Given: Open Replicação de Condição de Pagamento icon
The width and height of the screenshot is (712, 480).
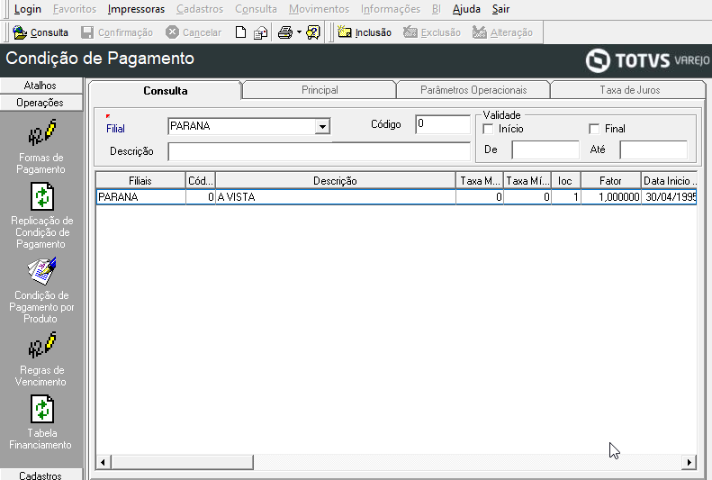Looking at the screenshot, I should [42, 196].
